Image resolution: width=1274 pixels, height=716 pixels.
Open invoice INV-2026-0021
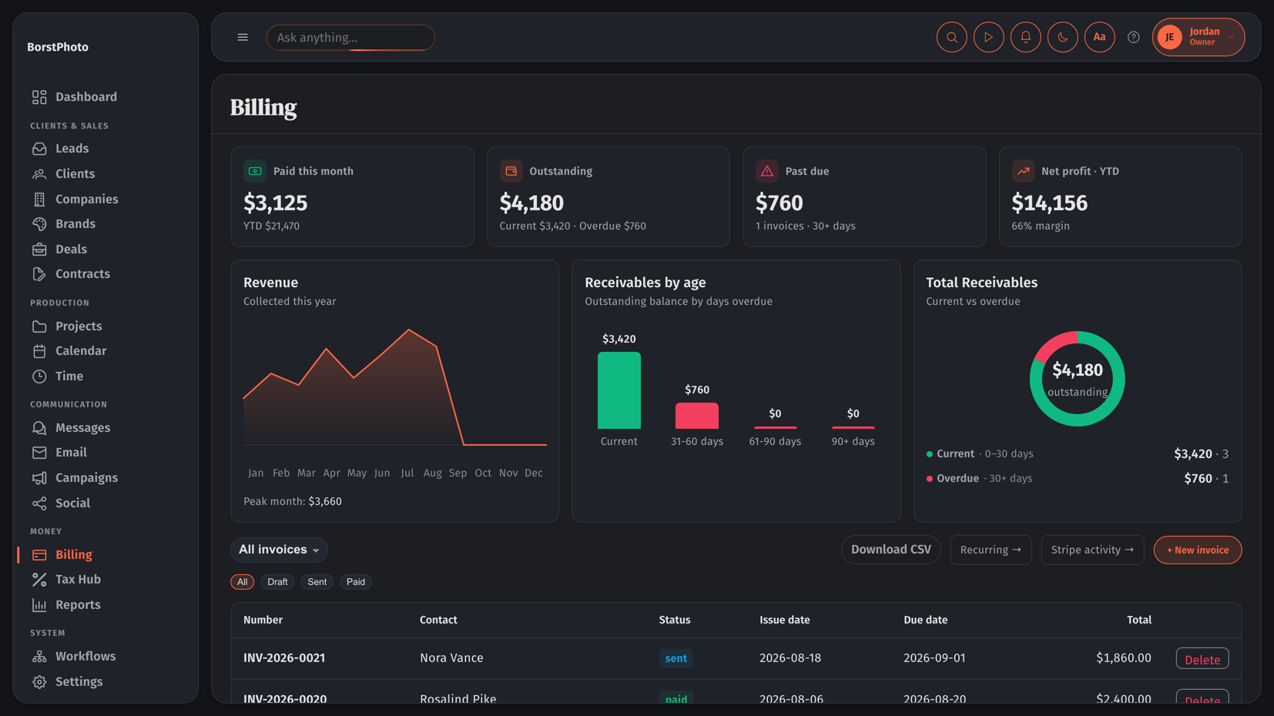click(284, 658)
